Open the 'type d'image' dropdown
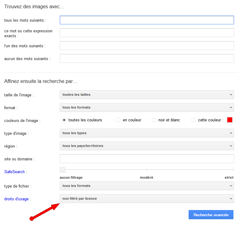Viewport: 238px width, 225px height. point(147,133)
